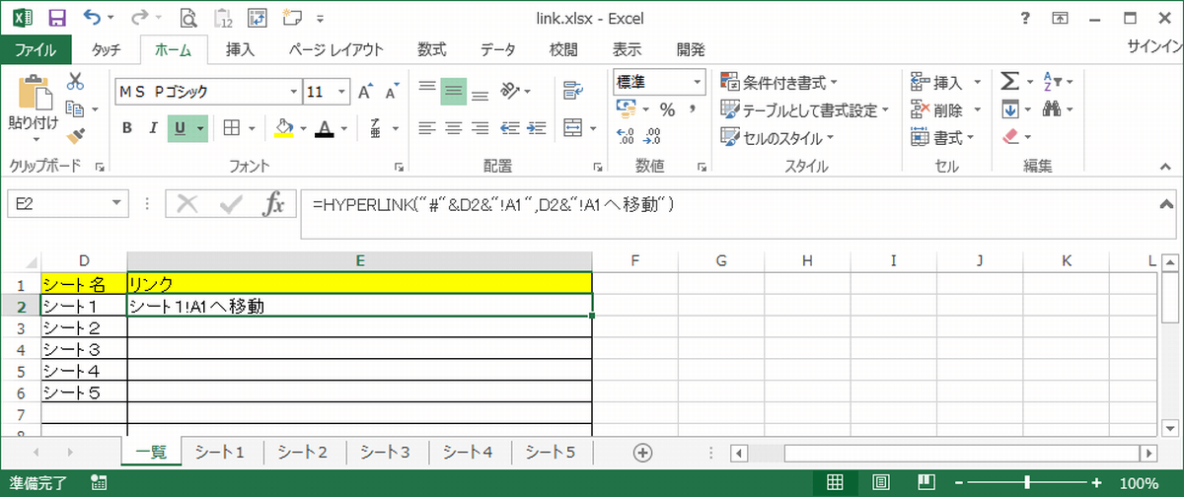Image resolution: width=1184 pixels, height=497 pixels.
Task: Decrease font size with small A icon
Action: pyautogui.click(x=391, y=92)
